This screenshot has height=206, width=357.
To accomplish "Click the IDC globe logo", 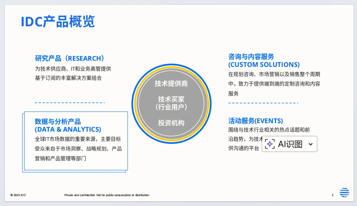I will click(344, 193).
